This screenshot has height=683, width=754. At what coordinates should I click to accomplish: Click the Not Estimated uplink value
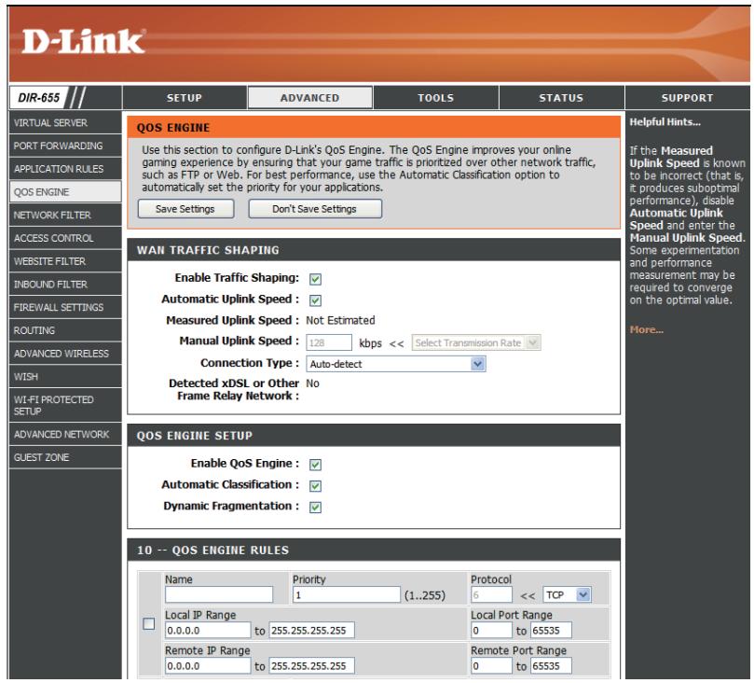click(340, 321)
